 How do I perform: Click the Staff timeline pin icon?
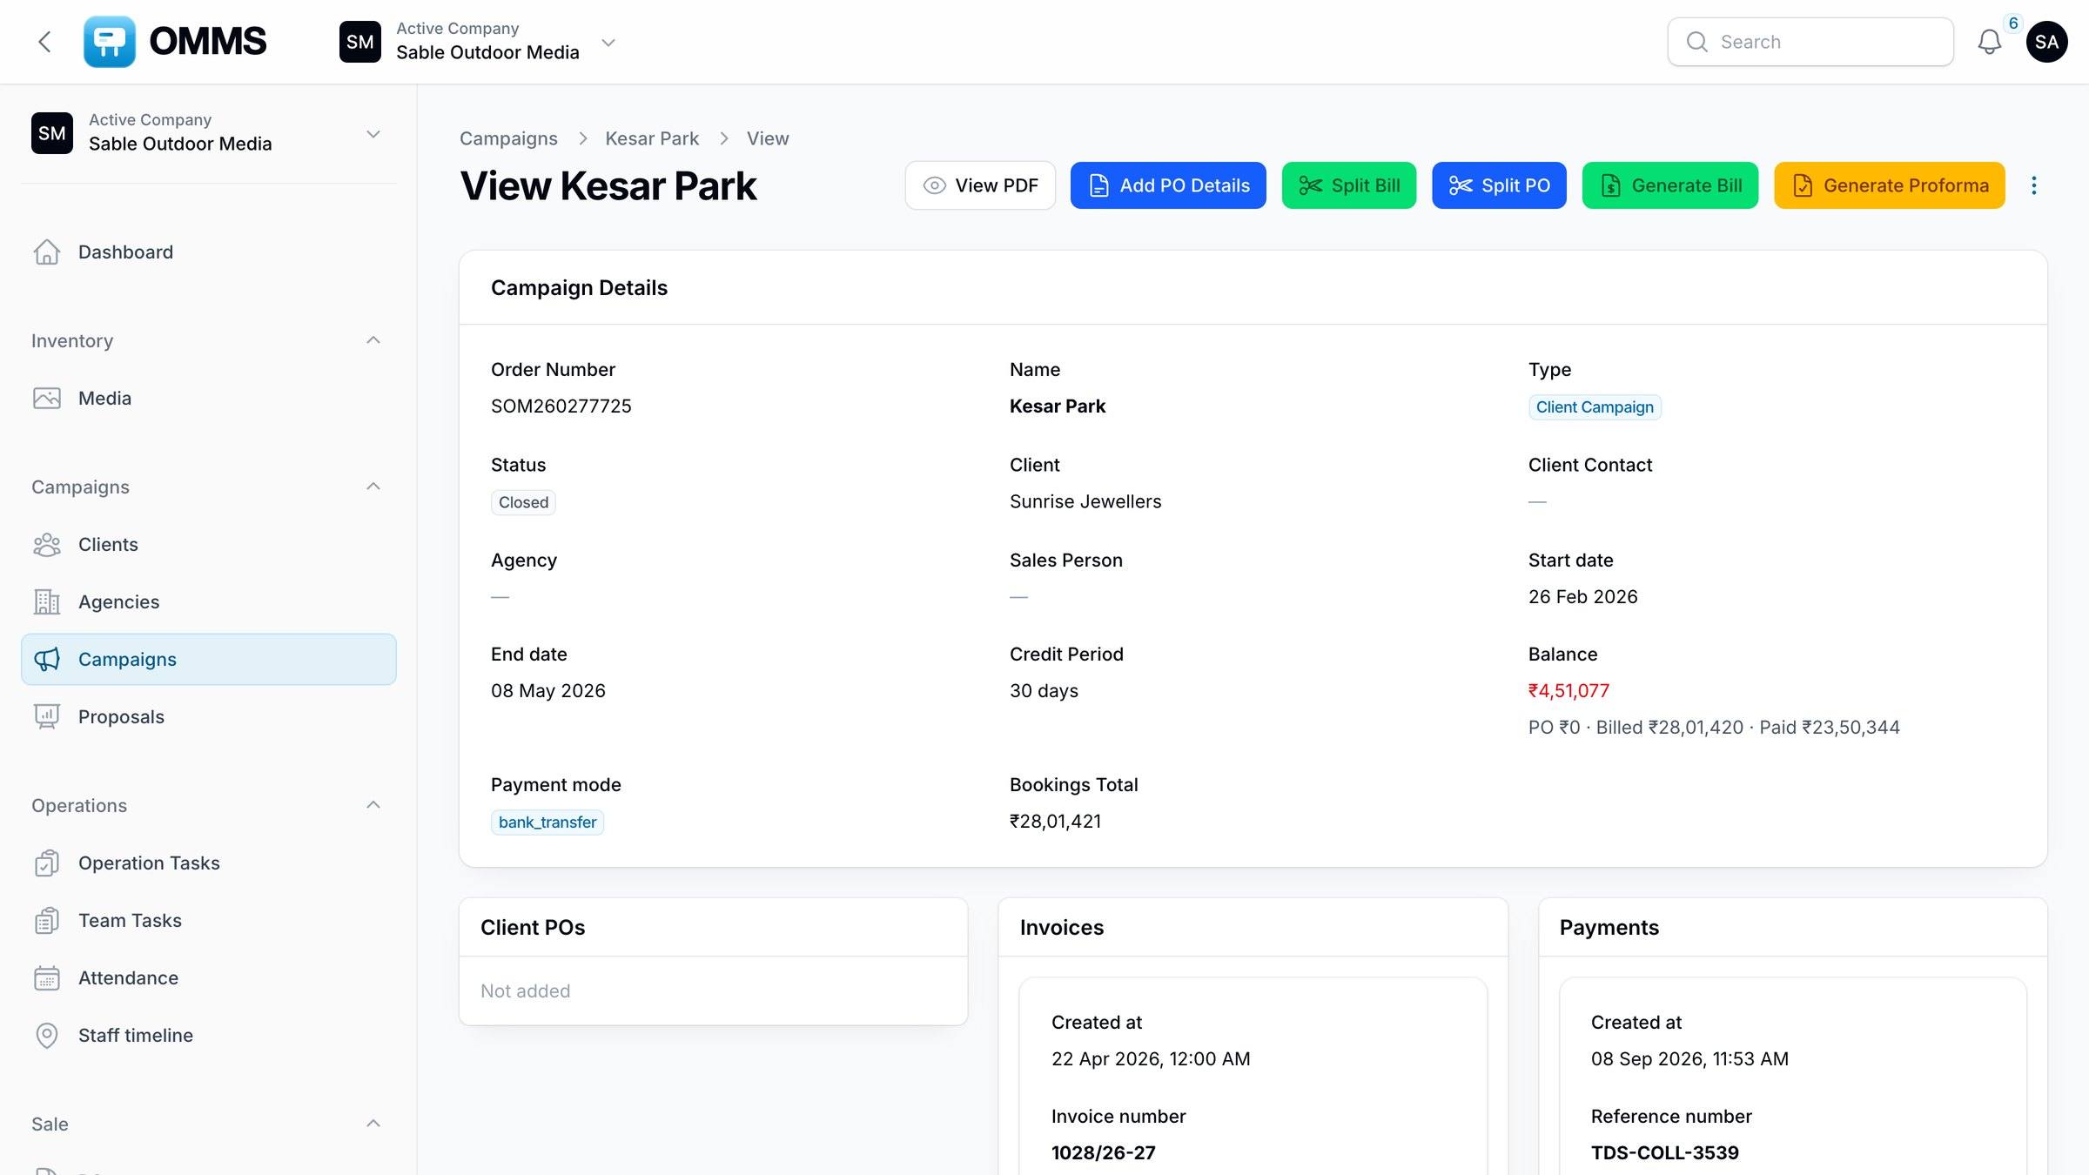pyautogui.click(x=47, y=1035)
